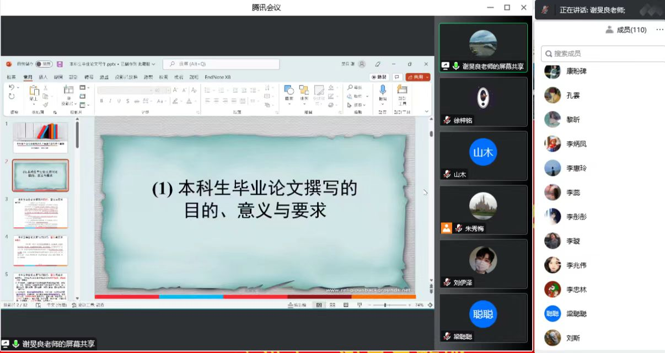Screen dimensions: 665x353
Task: Click the Shapes icon in drawing group
Action: tap(288, 90)
